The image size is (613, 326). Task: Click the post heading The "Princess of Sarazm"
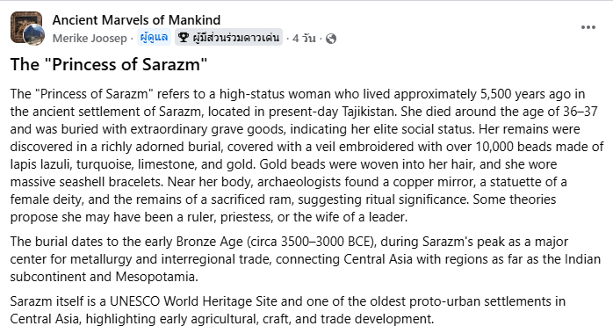pos(109,64)
